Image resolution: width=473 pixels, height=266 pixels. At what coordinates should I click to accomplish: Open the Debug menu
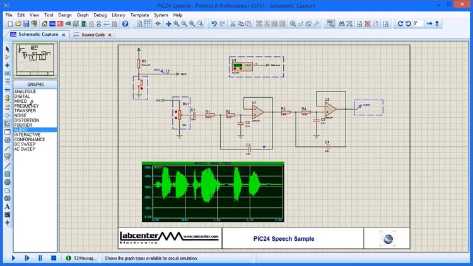pyautogui.click(x=100, y=14)
